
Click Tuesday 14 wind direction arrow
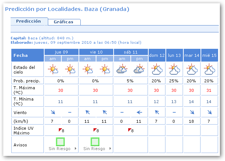point(192,113)
